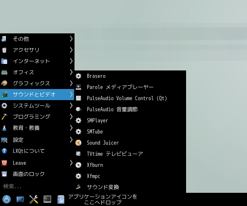Image resolution: width=247 pixels, height=206 pixels.
Task: Expand the 設定 submenu arrow
Action: pos(71,140)
